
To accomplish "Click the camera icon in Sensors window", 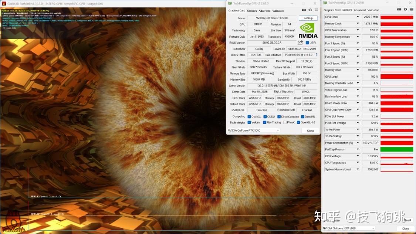I will click(399, 9).
